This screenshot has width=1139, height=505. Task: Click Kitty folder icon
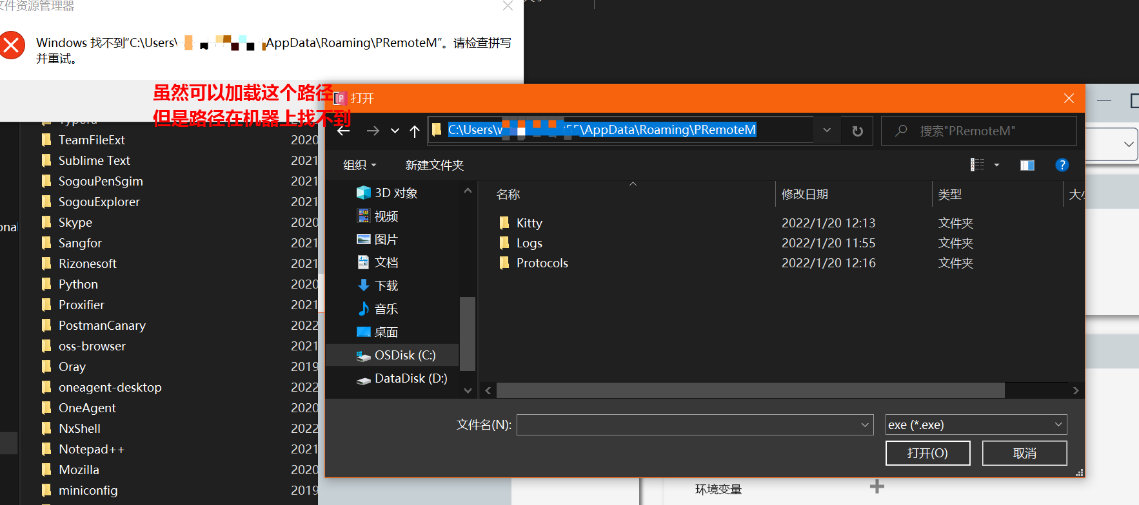click(504, 223)
